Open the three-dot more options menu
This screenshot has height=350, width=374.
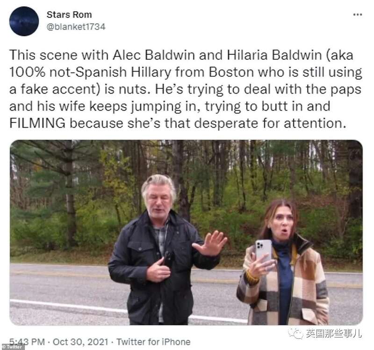(358, 15)
